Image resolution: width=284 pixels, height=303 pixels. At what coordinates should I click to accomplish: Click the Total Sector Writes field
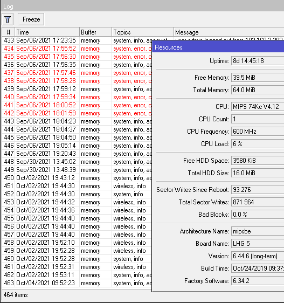(x=258, y=202)
